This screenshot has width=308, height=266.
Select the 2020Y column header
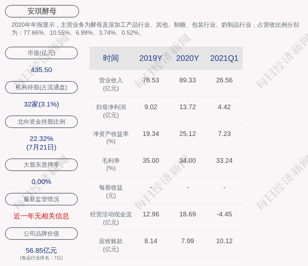(x=187, y=58)
